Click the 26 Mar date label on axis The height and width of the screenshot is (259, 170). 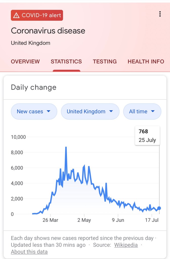(x=50, y=220)
